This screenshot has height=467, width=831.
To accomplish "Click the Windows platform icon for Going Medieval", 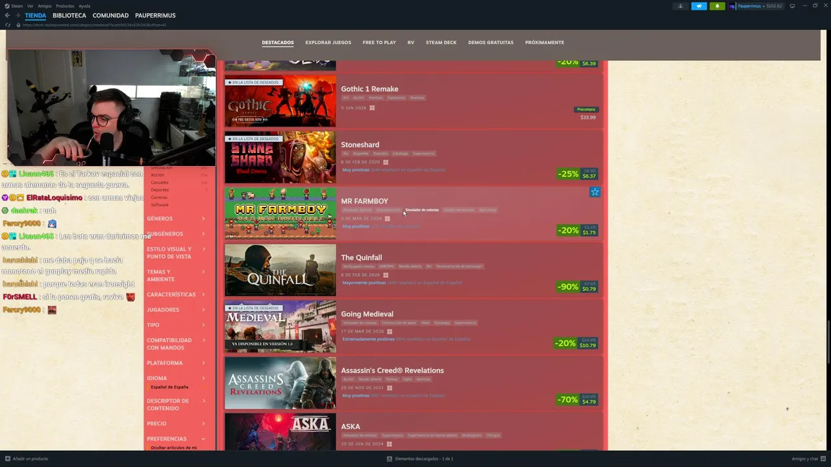I will point(390,331).
